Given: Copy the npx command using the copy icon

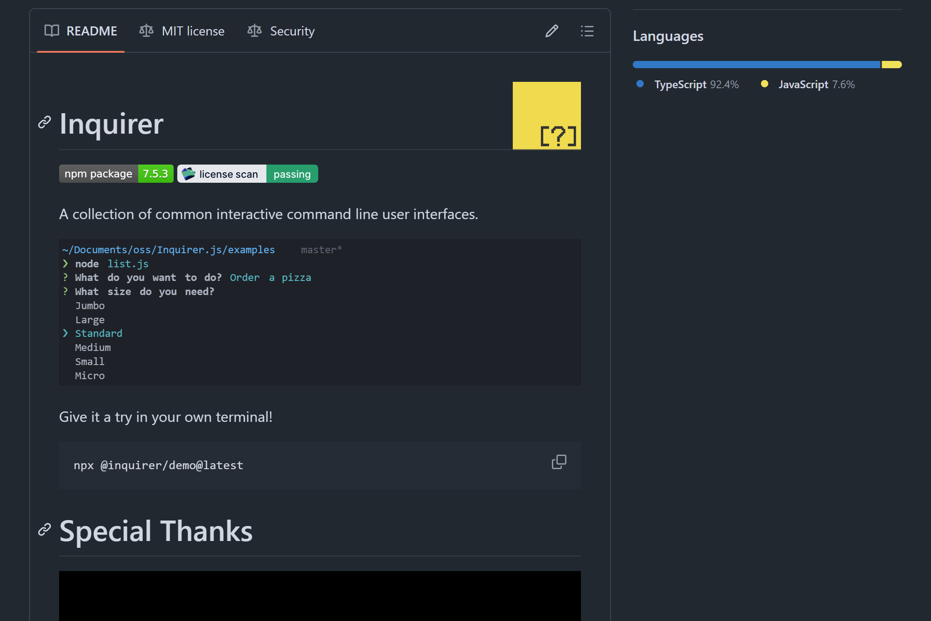Looking at the screenshot, I should pyautogui.click(x=558, y=462).
